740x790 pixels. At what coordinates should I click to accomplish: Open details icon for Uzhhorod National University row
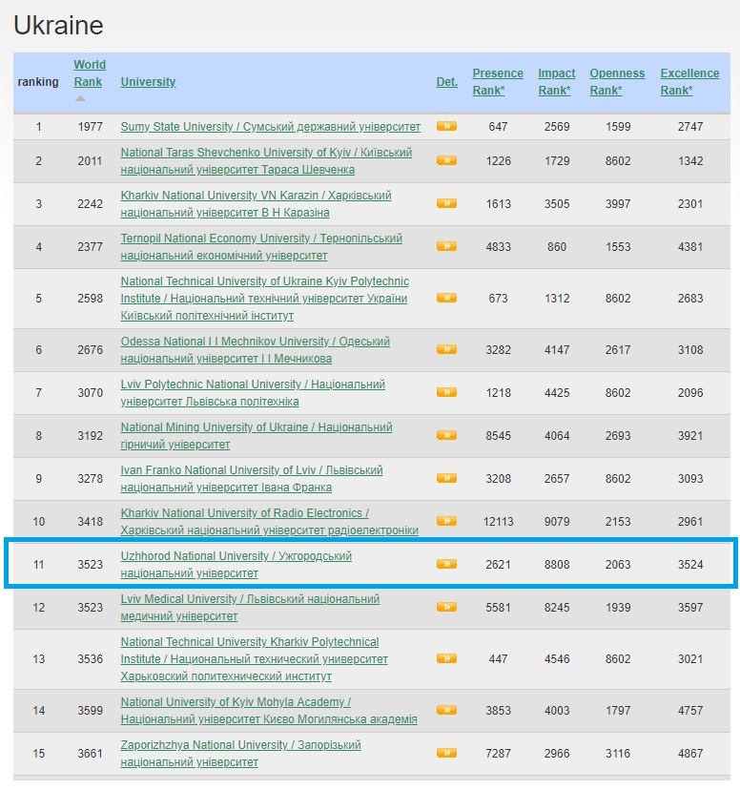446,564
